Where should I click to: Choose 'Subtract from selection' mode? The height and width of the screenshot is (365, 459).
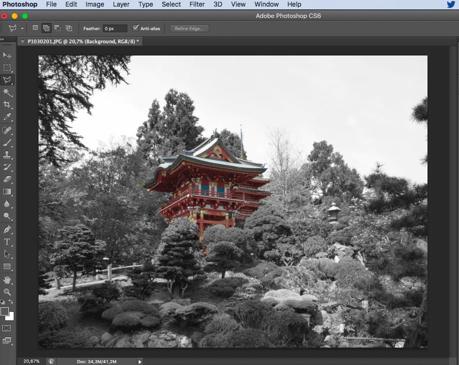pyautogui.click(x=57, y=28)
